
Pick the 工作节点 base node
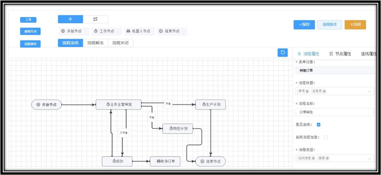(x=107, y=31)
